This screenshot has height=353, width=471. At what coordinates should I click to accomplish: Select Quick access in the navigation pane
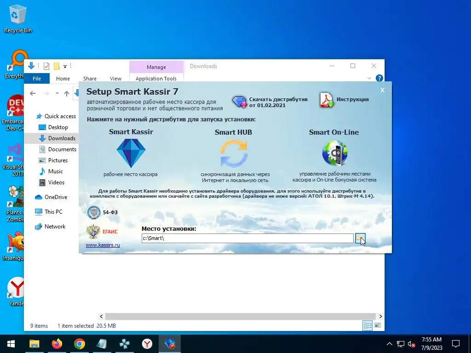click(56, 116)
